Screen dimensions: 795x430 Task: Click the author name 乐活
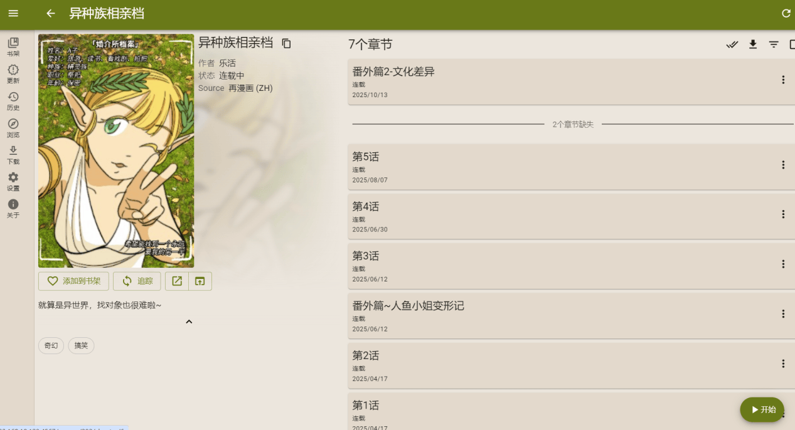click(x=227, y=63)
